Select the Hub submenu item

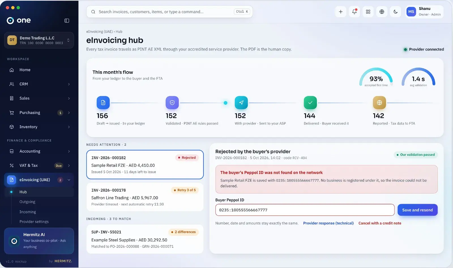click(x=39, y=192)
